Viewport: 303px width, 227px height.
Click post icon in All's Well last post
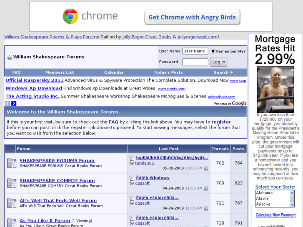click(x=132, y=198)
